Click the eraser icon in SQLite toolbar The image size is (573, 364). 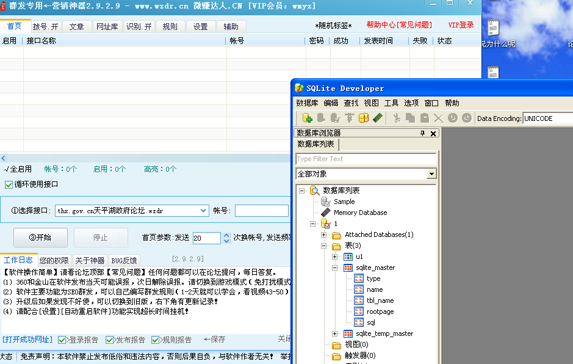click(377, 118)
